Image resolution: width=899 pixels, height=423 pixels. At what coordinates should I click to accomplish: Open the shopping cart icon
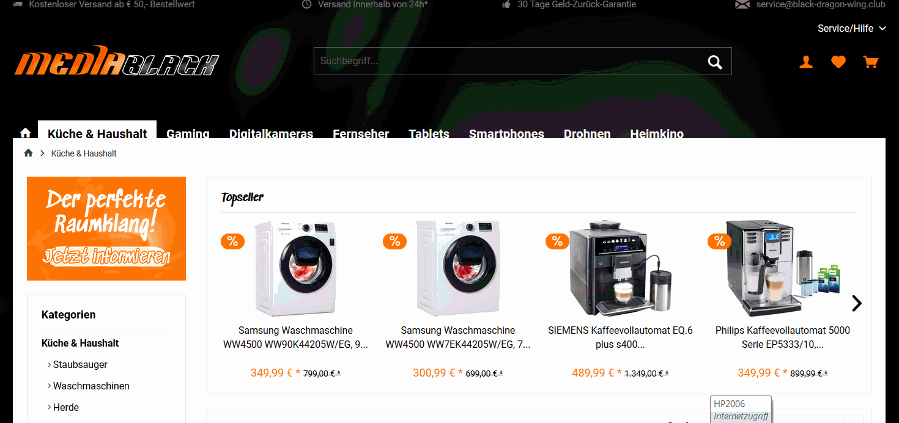pos(870,62)
